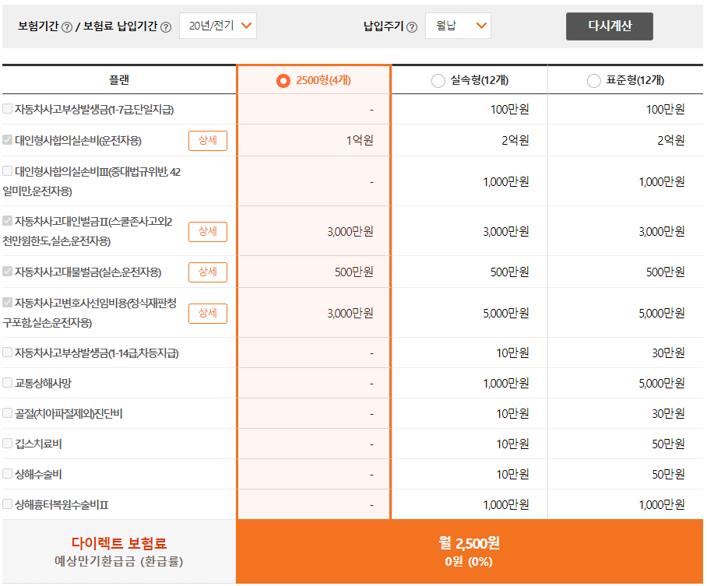This screenshot has width=707, height=586.
Task: Click help icon next to 보험기간
Action: coord(67,27)
